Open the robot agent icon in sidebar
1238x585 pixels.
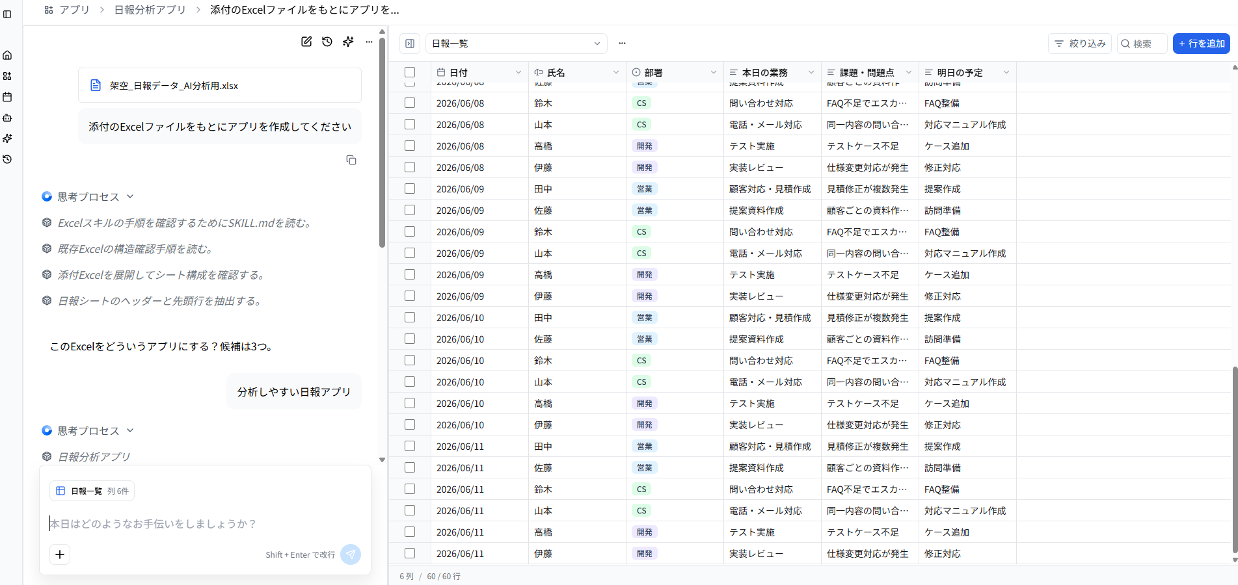tap(7, 118)
